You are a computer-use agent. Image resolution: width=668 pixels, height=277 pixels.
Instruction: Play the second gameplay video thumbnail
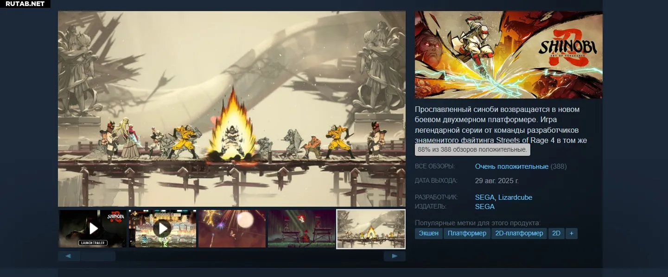tap(162, 228)
